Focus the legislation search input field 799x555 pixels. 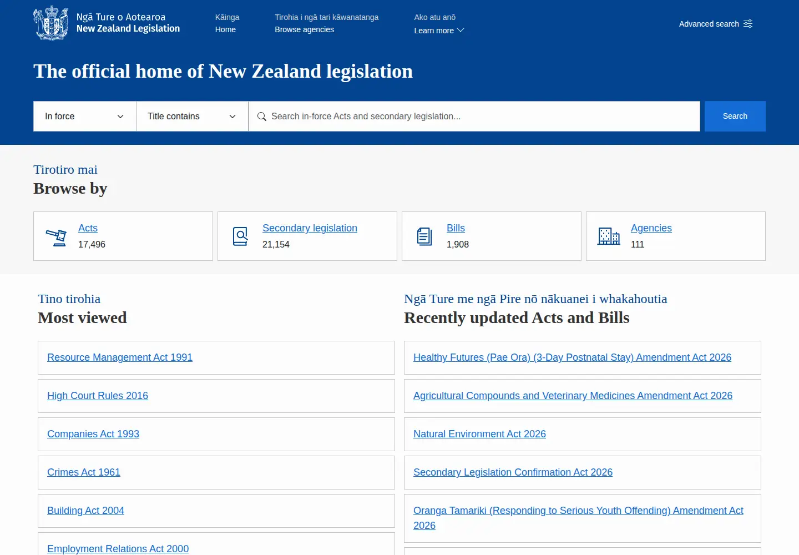coord(474,116)
